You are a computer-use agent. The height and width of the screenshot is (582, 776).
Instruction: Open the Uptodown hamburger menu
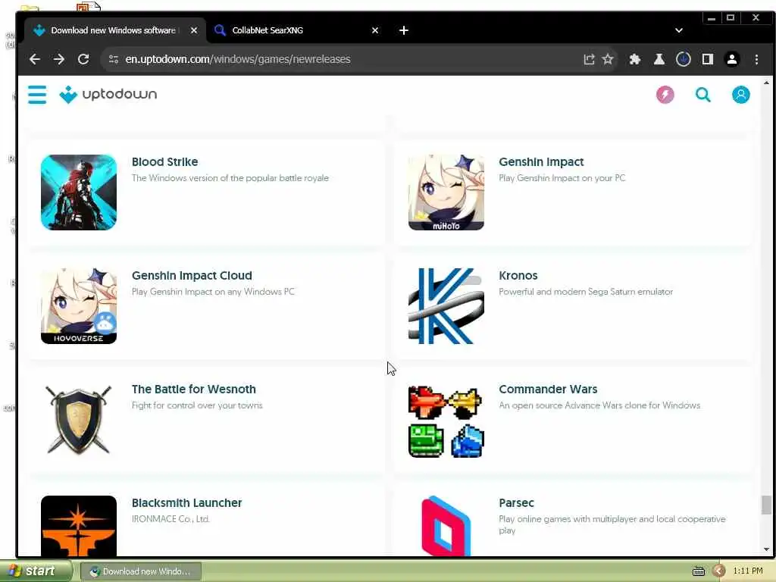pyautogui.click(x=37, y=95)
